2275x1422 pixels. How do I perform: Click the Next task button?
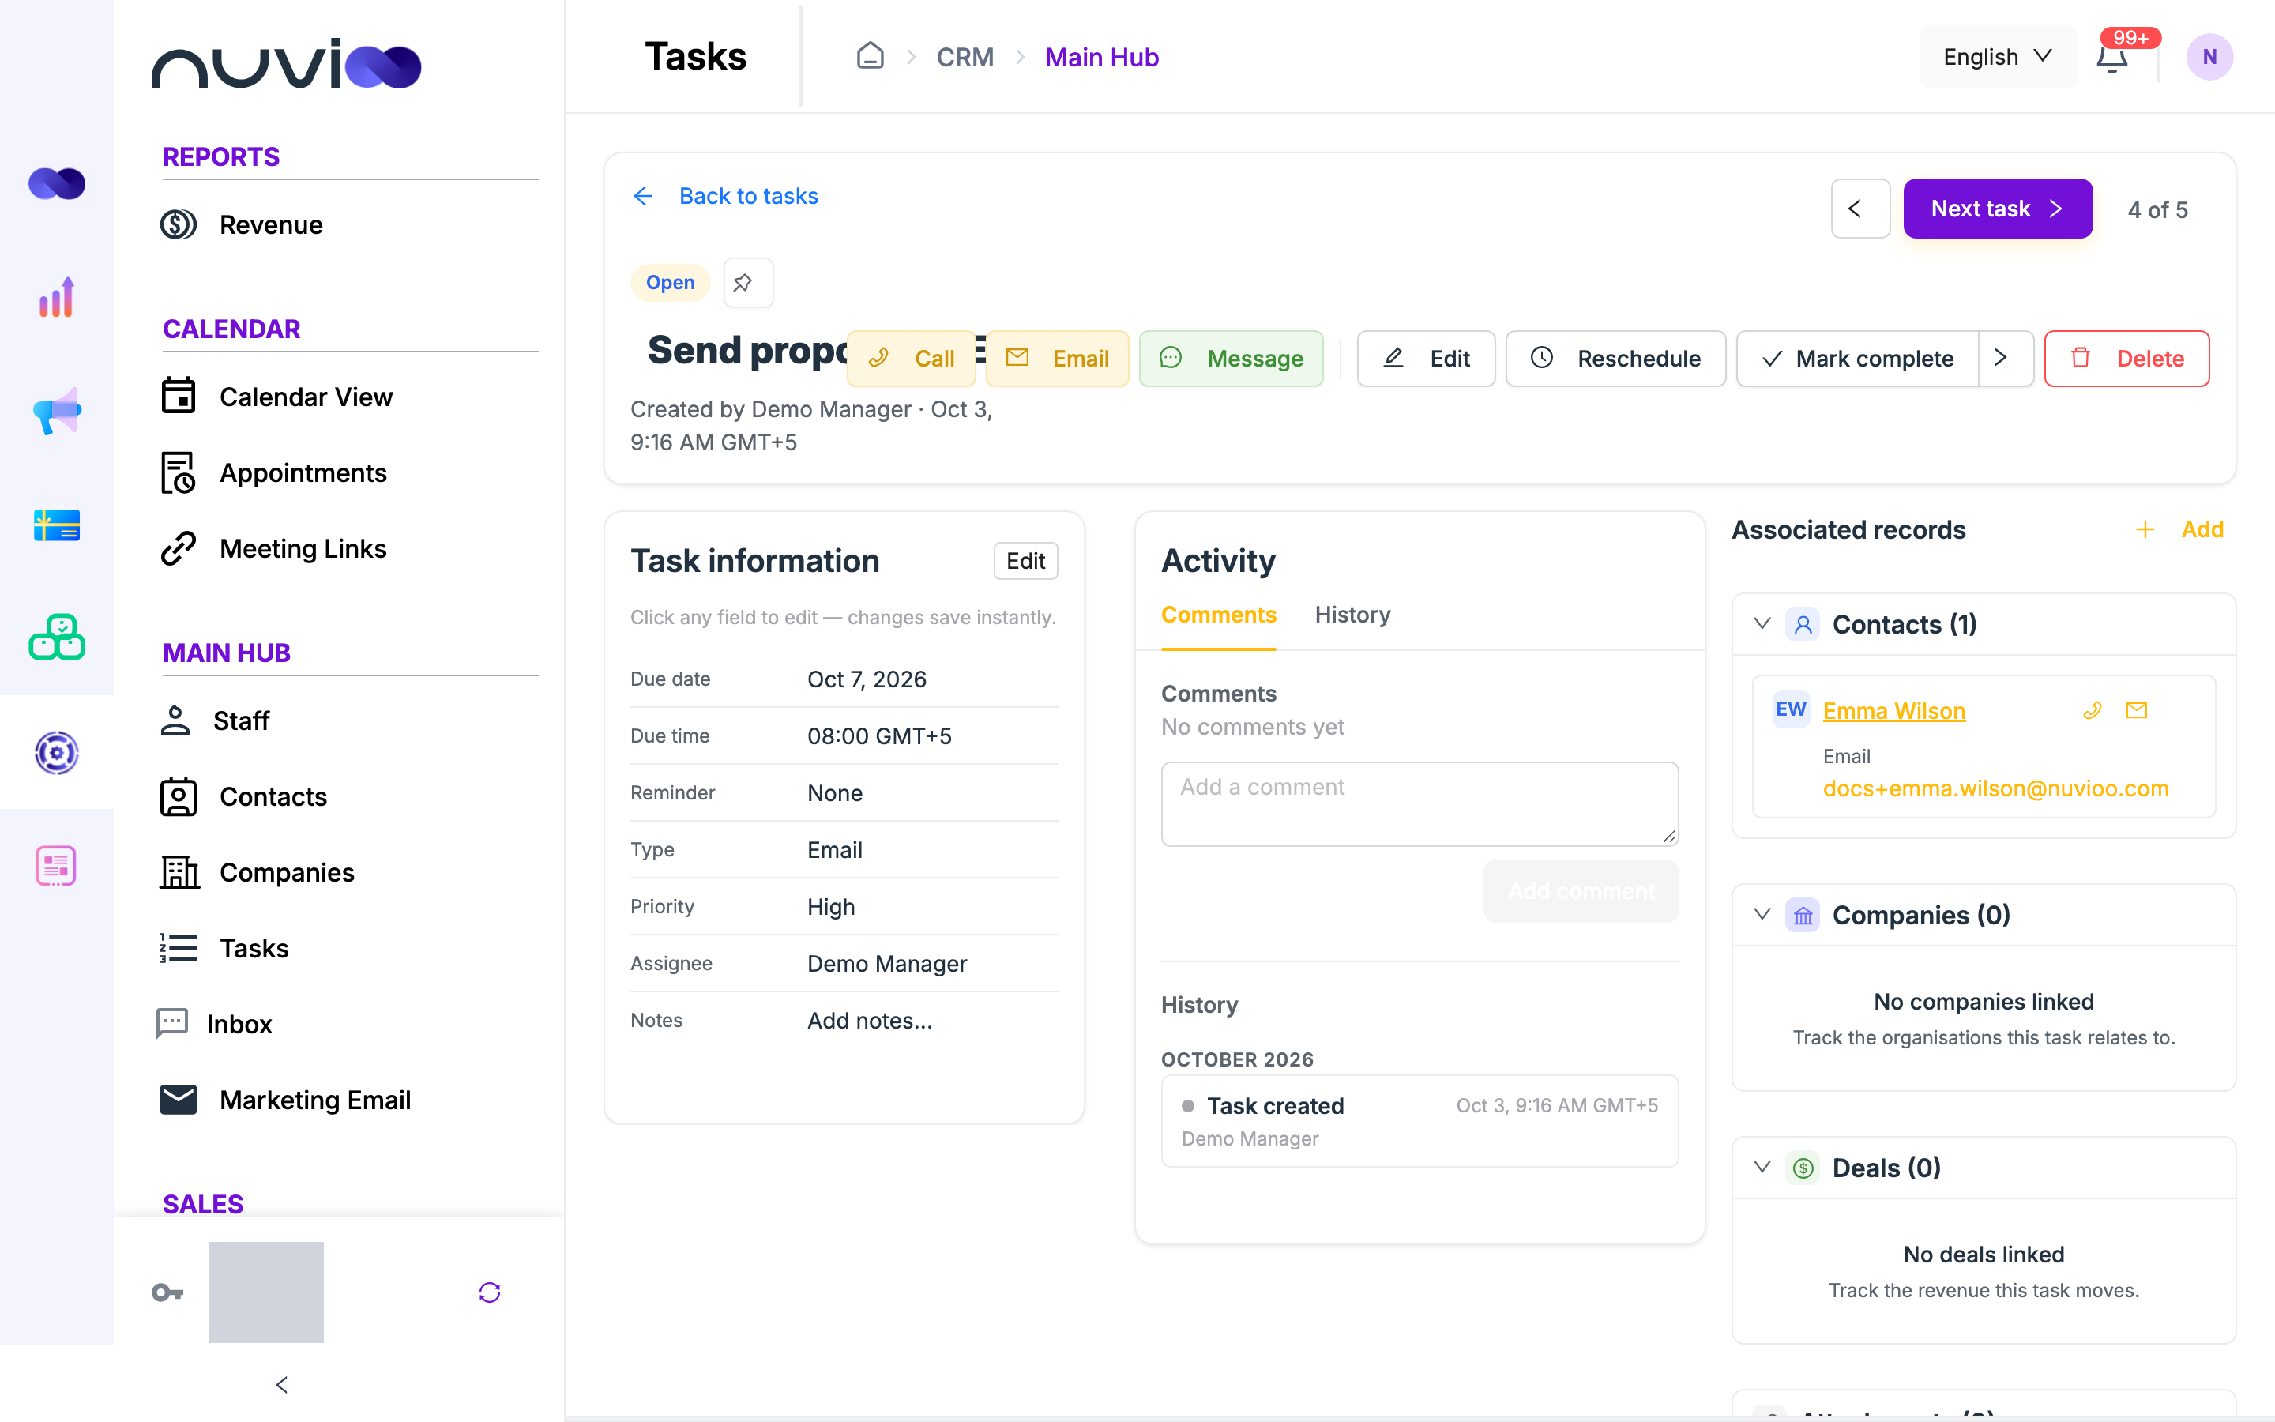click(x=1998, y=209)
